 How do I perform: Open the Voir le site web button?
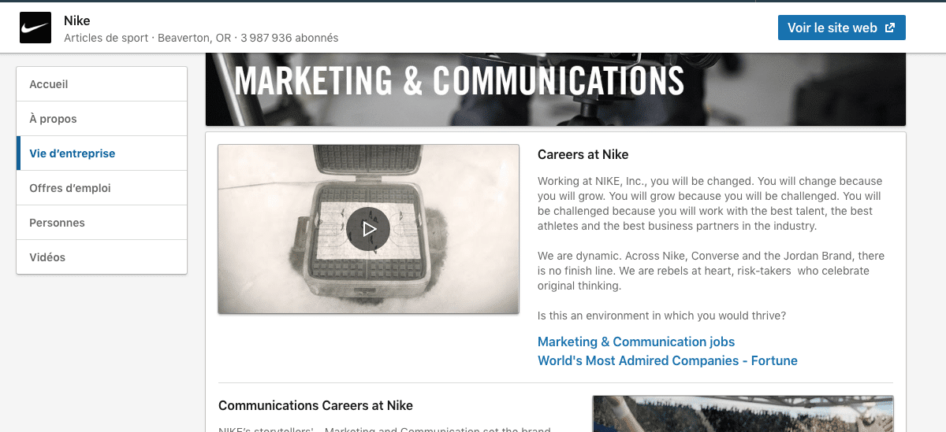841,28
